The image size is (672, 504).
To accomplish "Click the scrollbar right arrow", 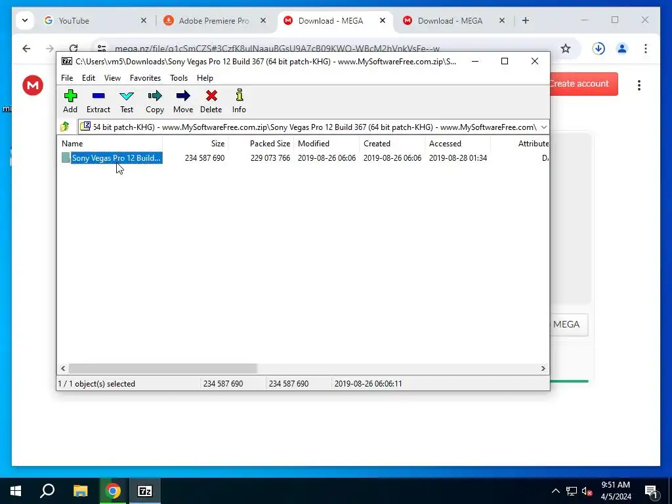I will click(543, 369).
